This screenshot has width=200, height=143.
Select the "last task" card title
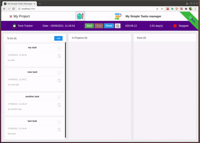click(32, 121)
